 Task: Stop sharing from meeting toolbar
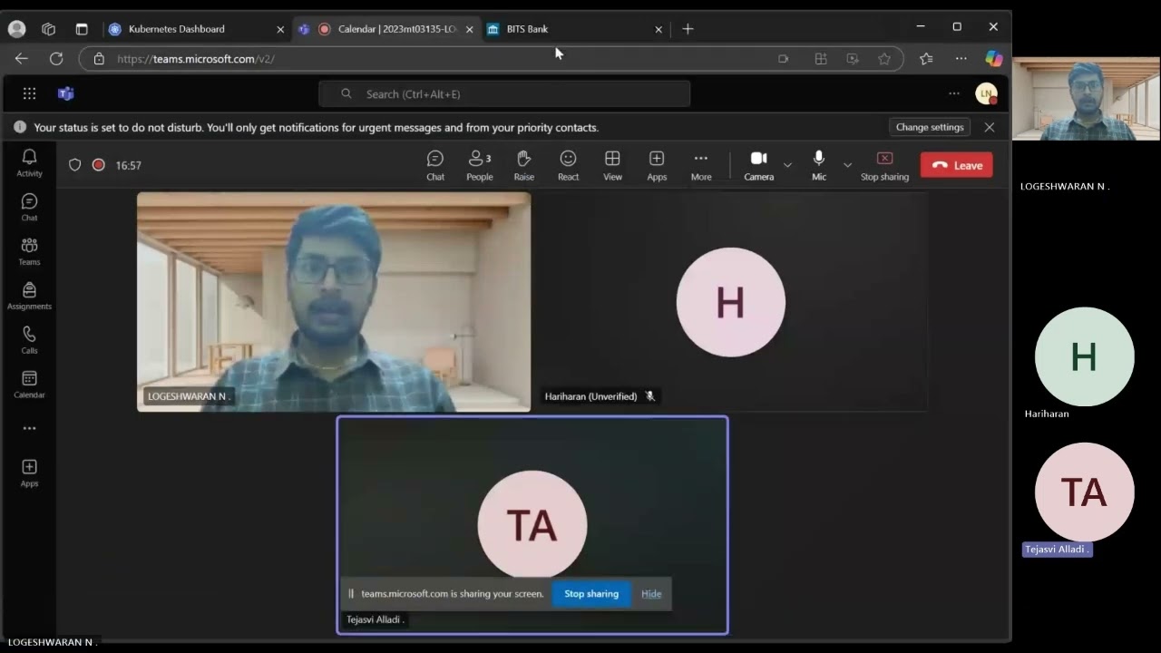click(x=884, y=165)
